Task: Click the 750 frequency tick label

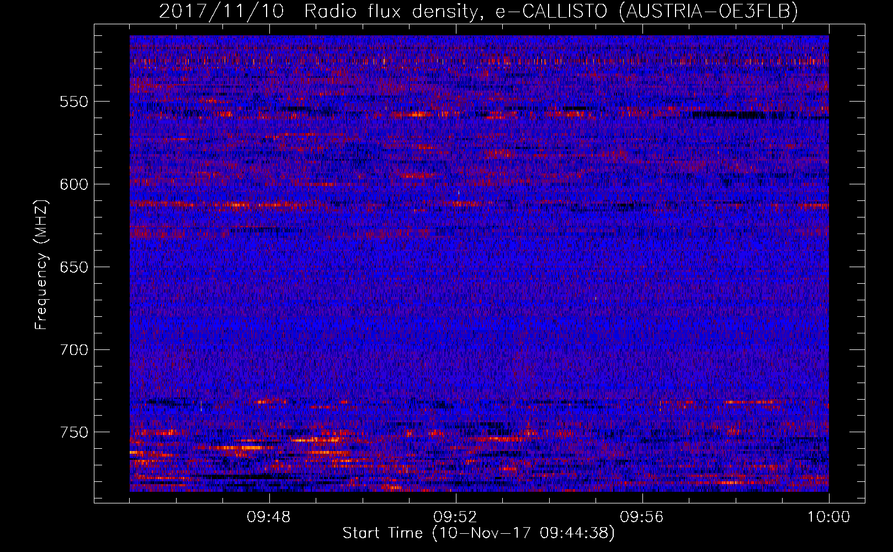Action: (74, 432)
